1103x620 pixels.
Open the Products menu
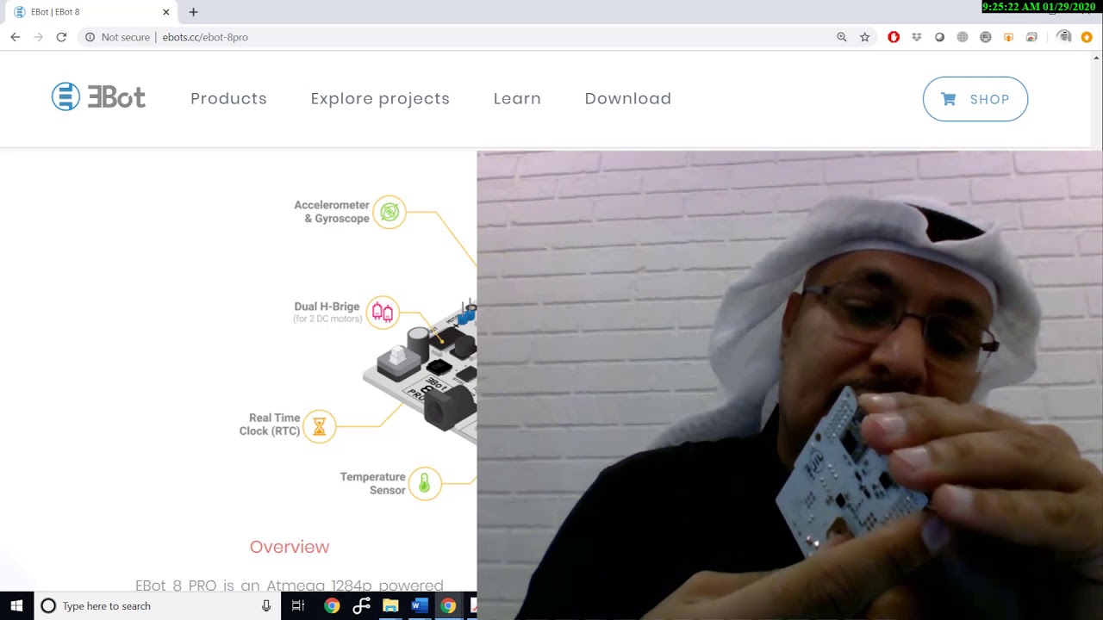click(228, 98)
